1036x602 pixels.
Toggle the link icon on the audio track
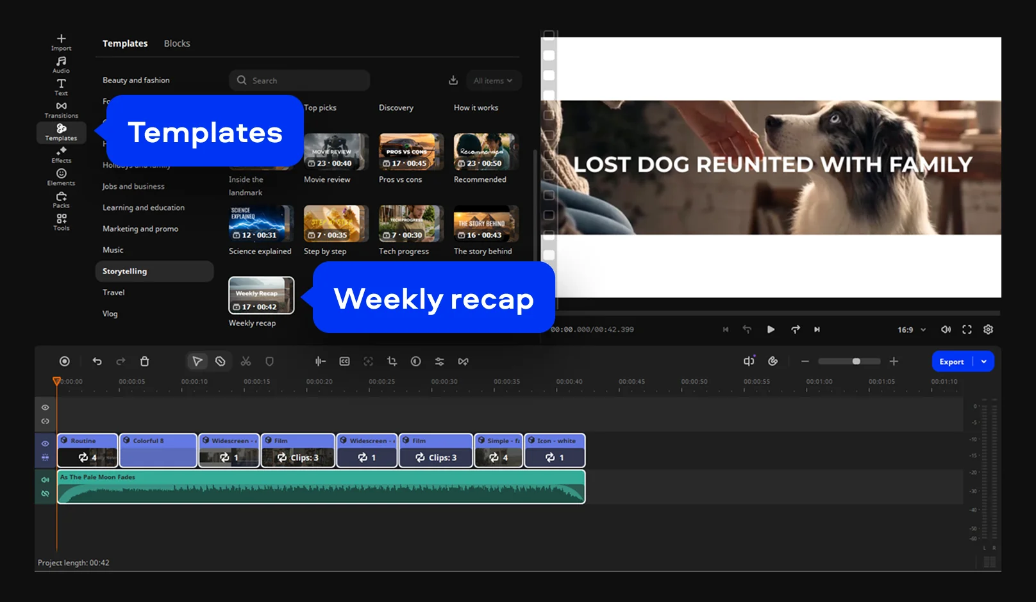45,494
